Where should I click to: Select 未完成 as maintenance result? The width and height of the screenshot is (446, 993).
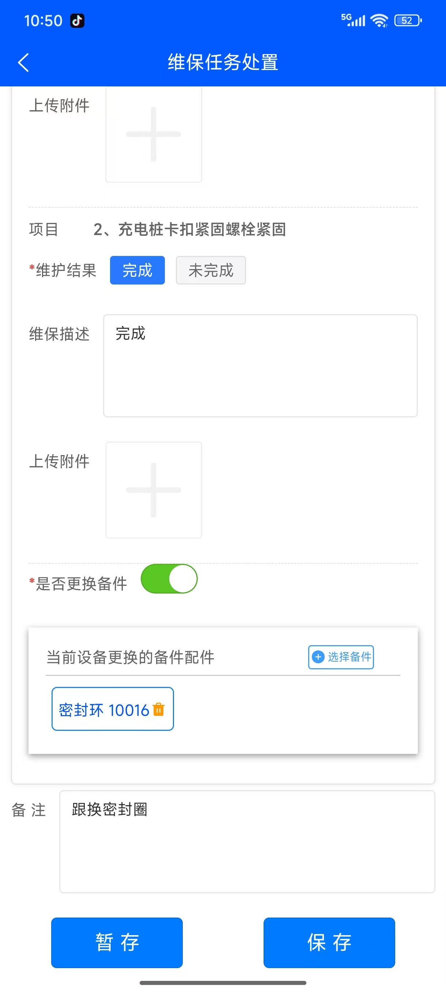(x=211, y=270)
